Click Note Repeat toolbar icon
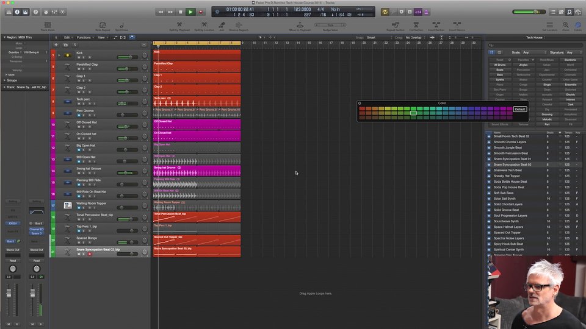This screenshot has height=329, width=586. point(103,26)
